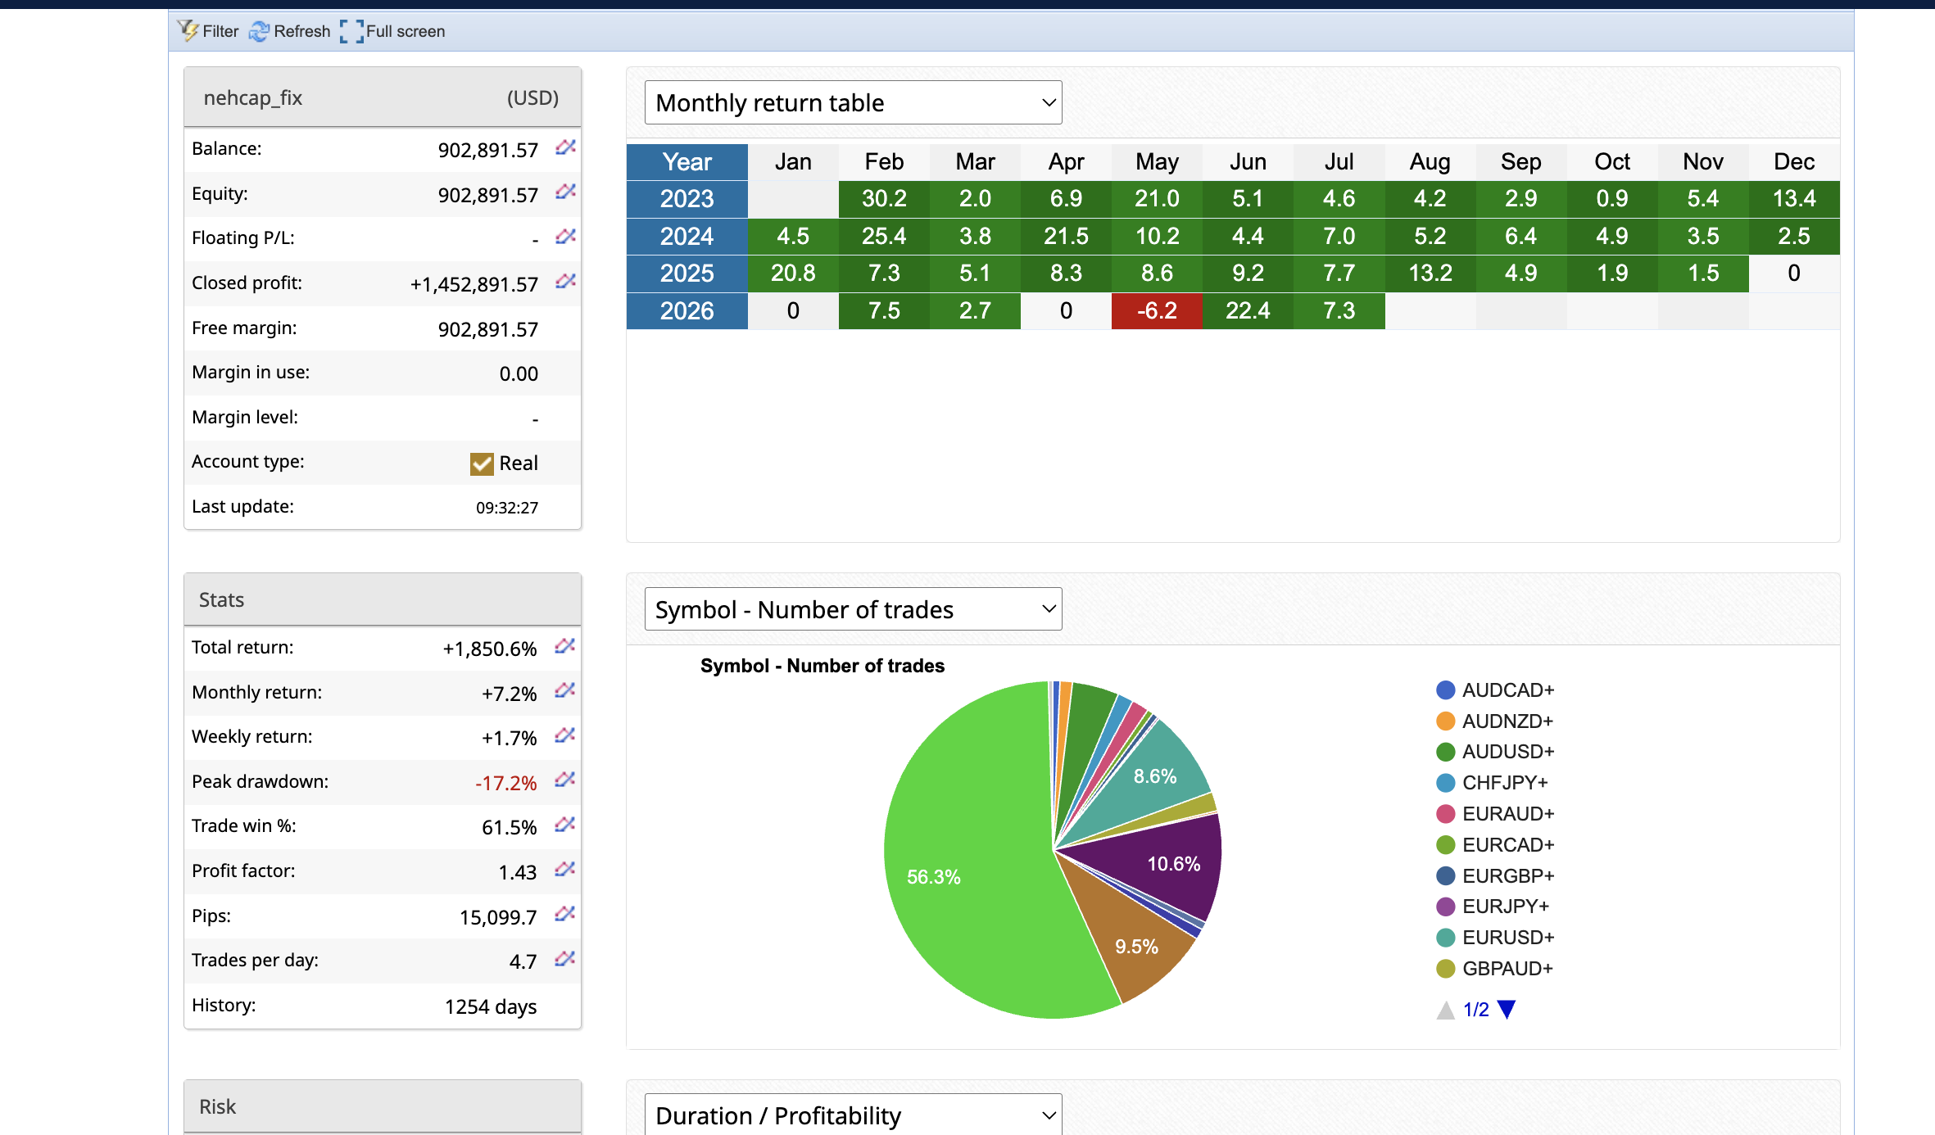Toggle AUDCAD+ legend swatch
Viewport: 1935px width, 1135px height.
tap(1446, 690)
